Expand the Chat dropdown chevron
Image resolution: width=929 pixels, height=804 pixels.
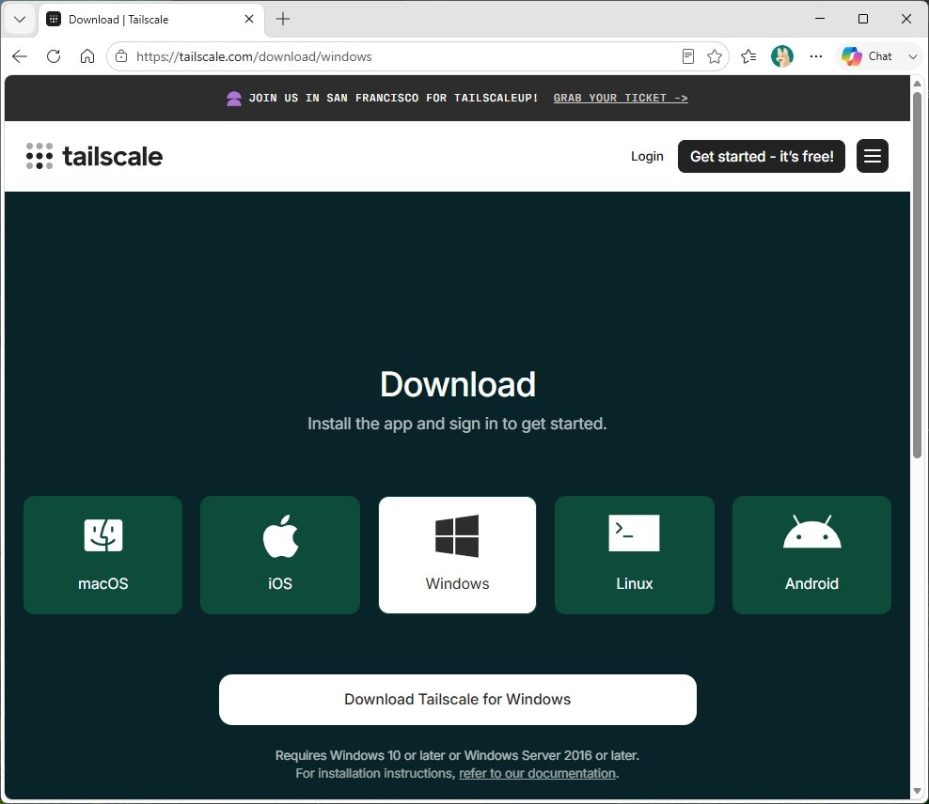pos(912,56)
